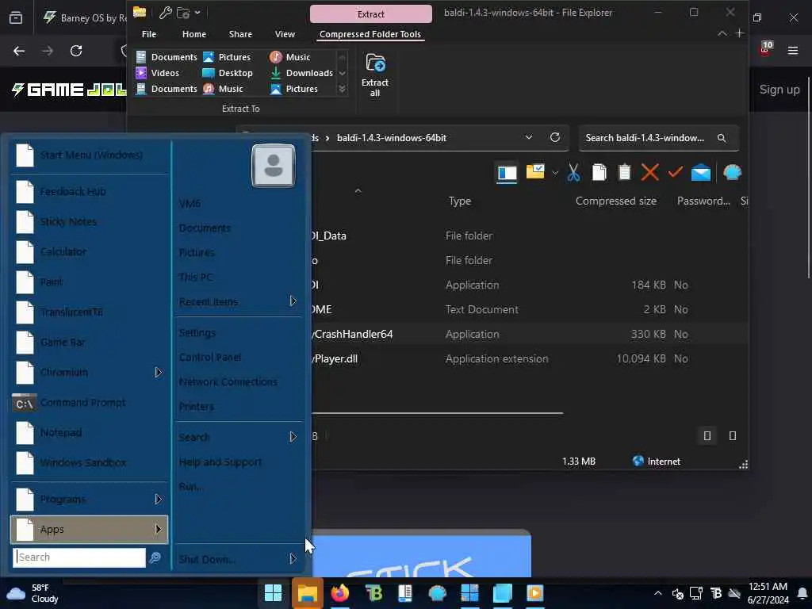The width and height of the screenshot is (812, 609).
Task: Collapse the File Explorer ribbon
Action: [x=722, y=33]
